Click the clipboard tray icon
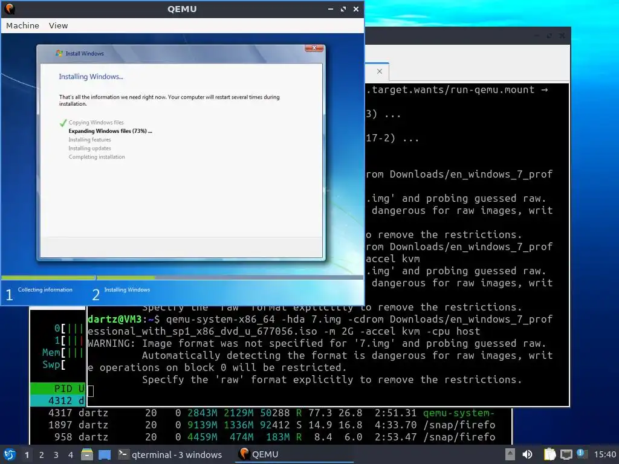The image size is (619, 464). click(549, 454)
